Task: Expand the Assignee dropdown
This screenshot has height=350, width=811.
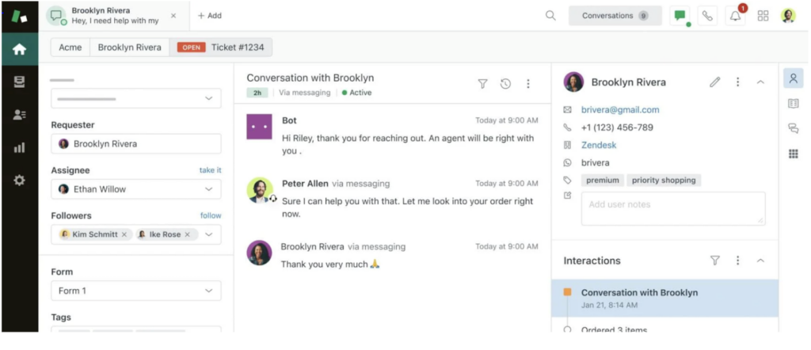Action: click(x=209, y=189)
